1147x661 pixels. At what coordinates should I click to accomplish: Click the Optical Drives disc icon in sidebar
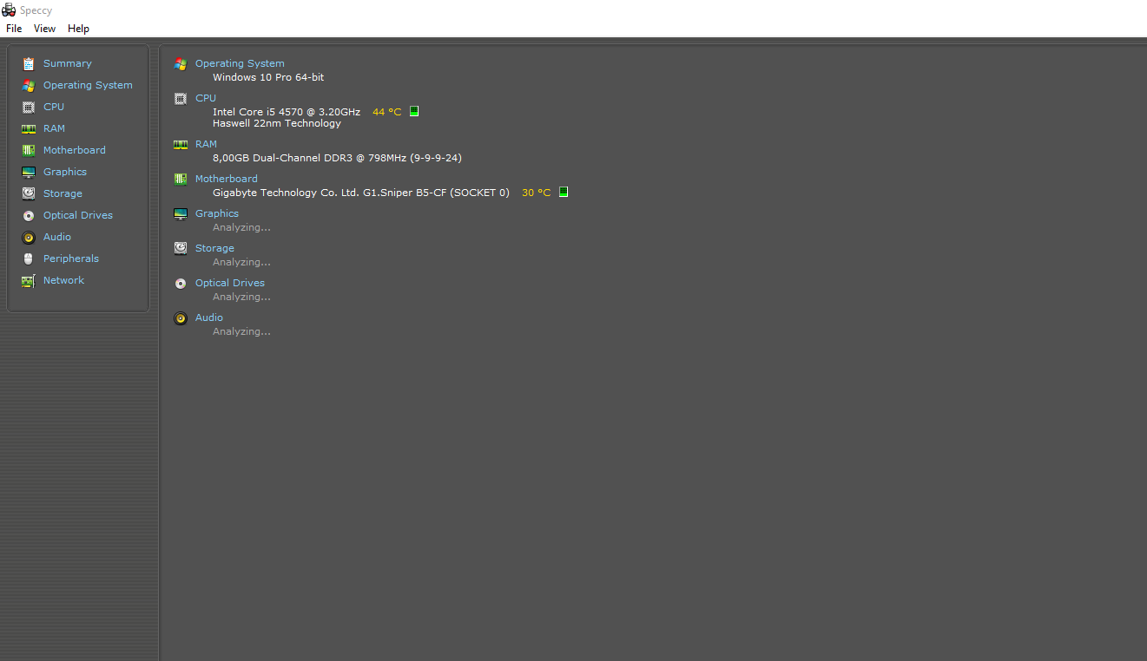point(29,215)
